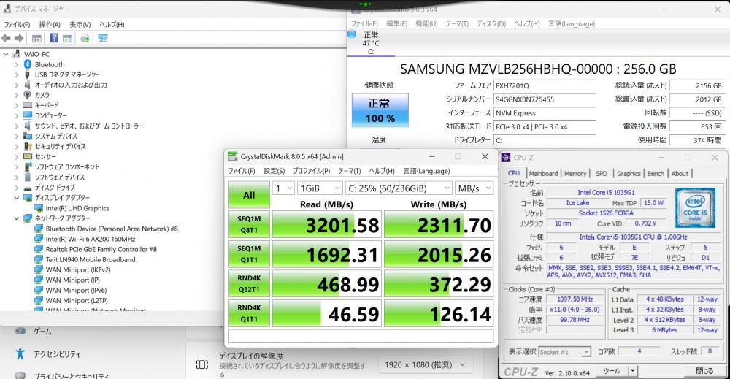
Task: Run the RND4K Q32T1 test
Action: point(249,284)
